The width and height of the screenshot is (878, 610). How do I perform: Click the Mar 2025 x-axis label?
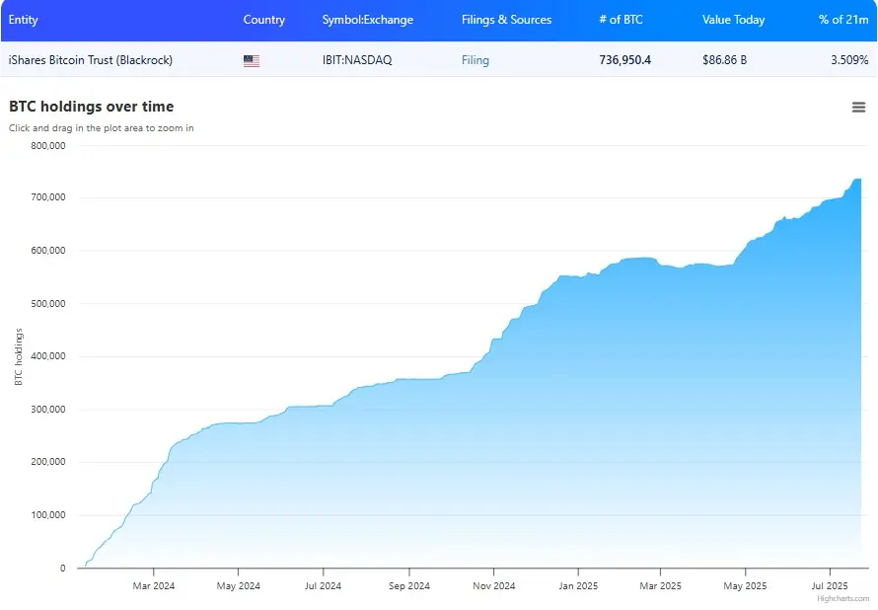pyautogui.click(x=661, y=586)
